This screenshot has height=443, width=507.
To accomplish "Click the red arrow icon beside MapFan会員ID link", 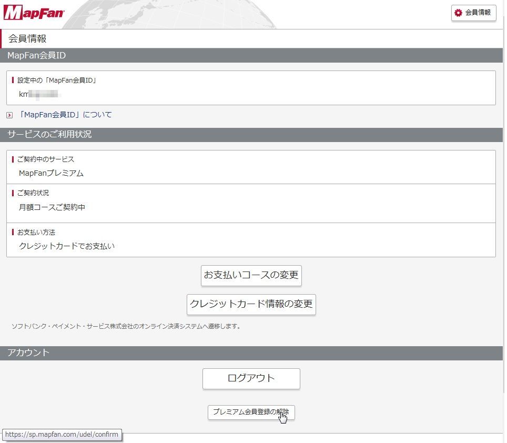I will point(9,115).
